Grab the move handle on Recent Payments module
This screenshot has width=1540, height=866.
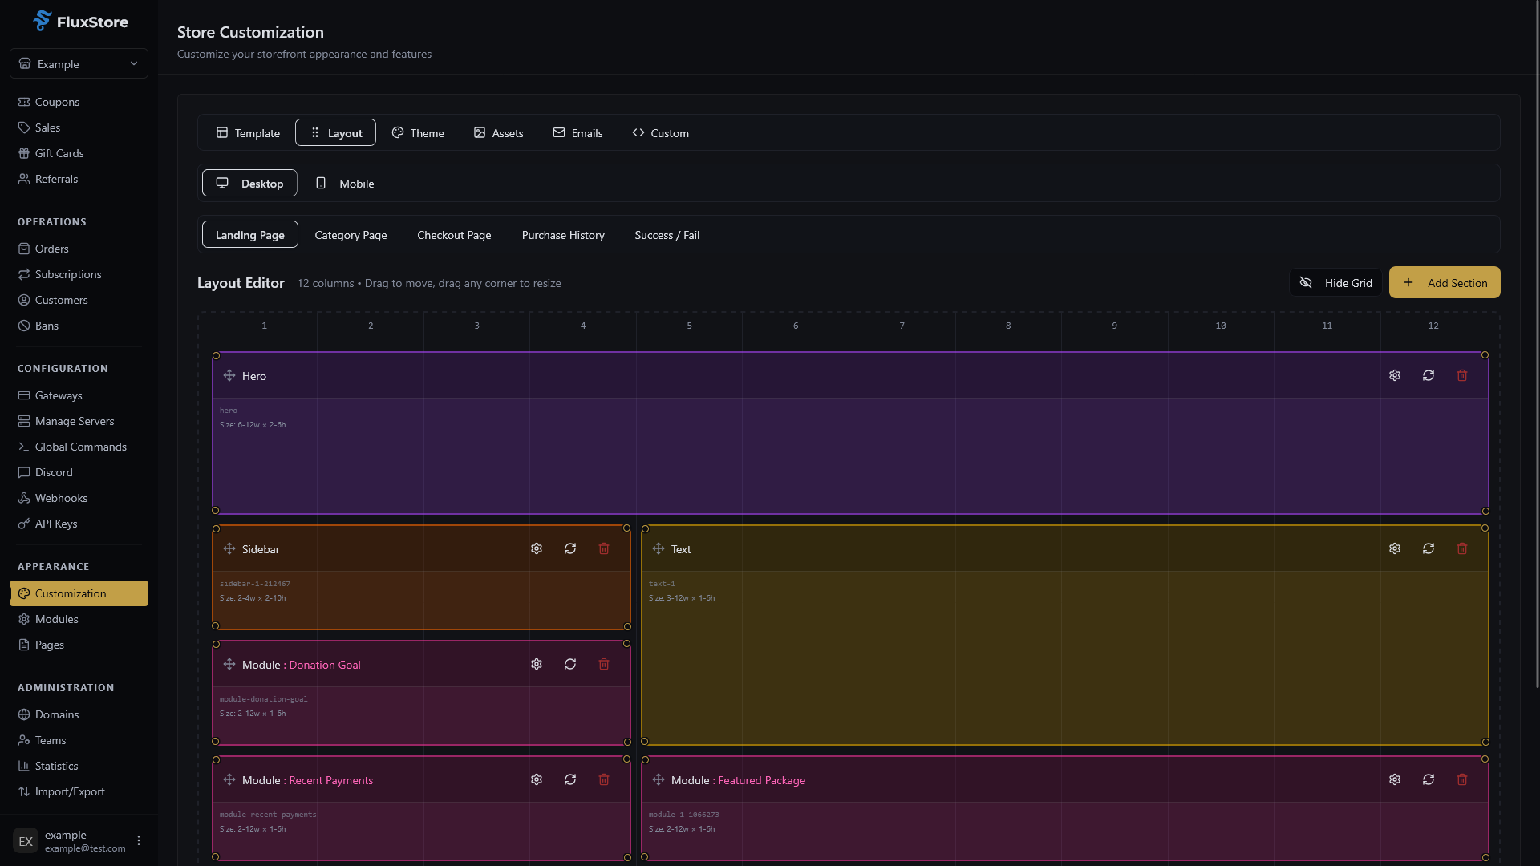(x=229, y=779)
